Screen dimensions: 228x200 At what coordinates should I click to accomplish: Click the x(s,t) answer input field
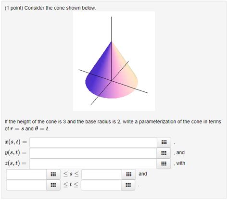pyautogui.click(x=93, y=142)
